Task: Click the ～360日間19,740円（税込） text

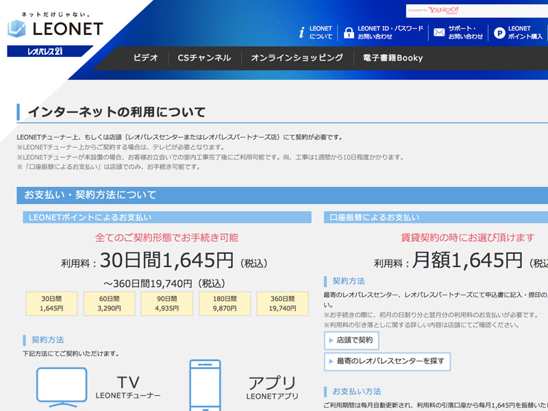Action: [164, 284]
